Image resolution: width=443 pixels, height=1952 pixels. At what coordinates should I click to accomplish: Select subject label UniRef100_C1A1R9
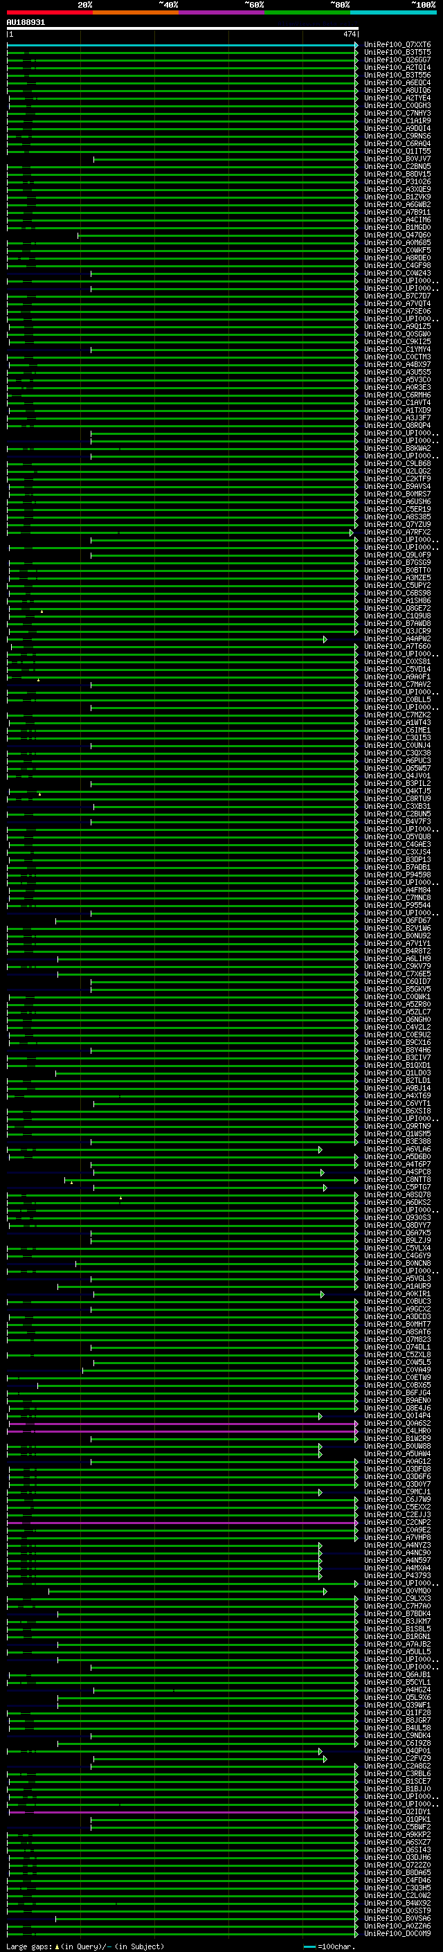pyautogui.click(x=397, y=121)
